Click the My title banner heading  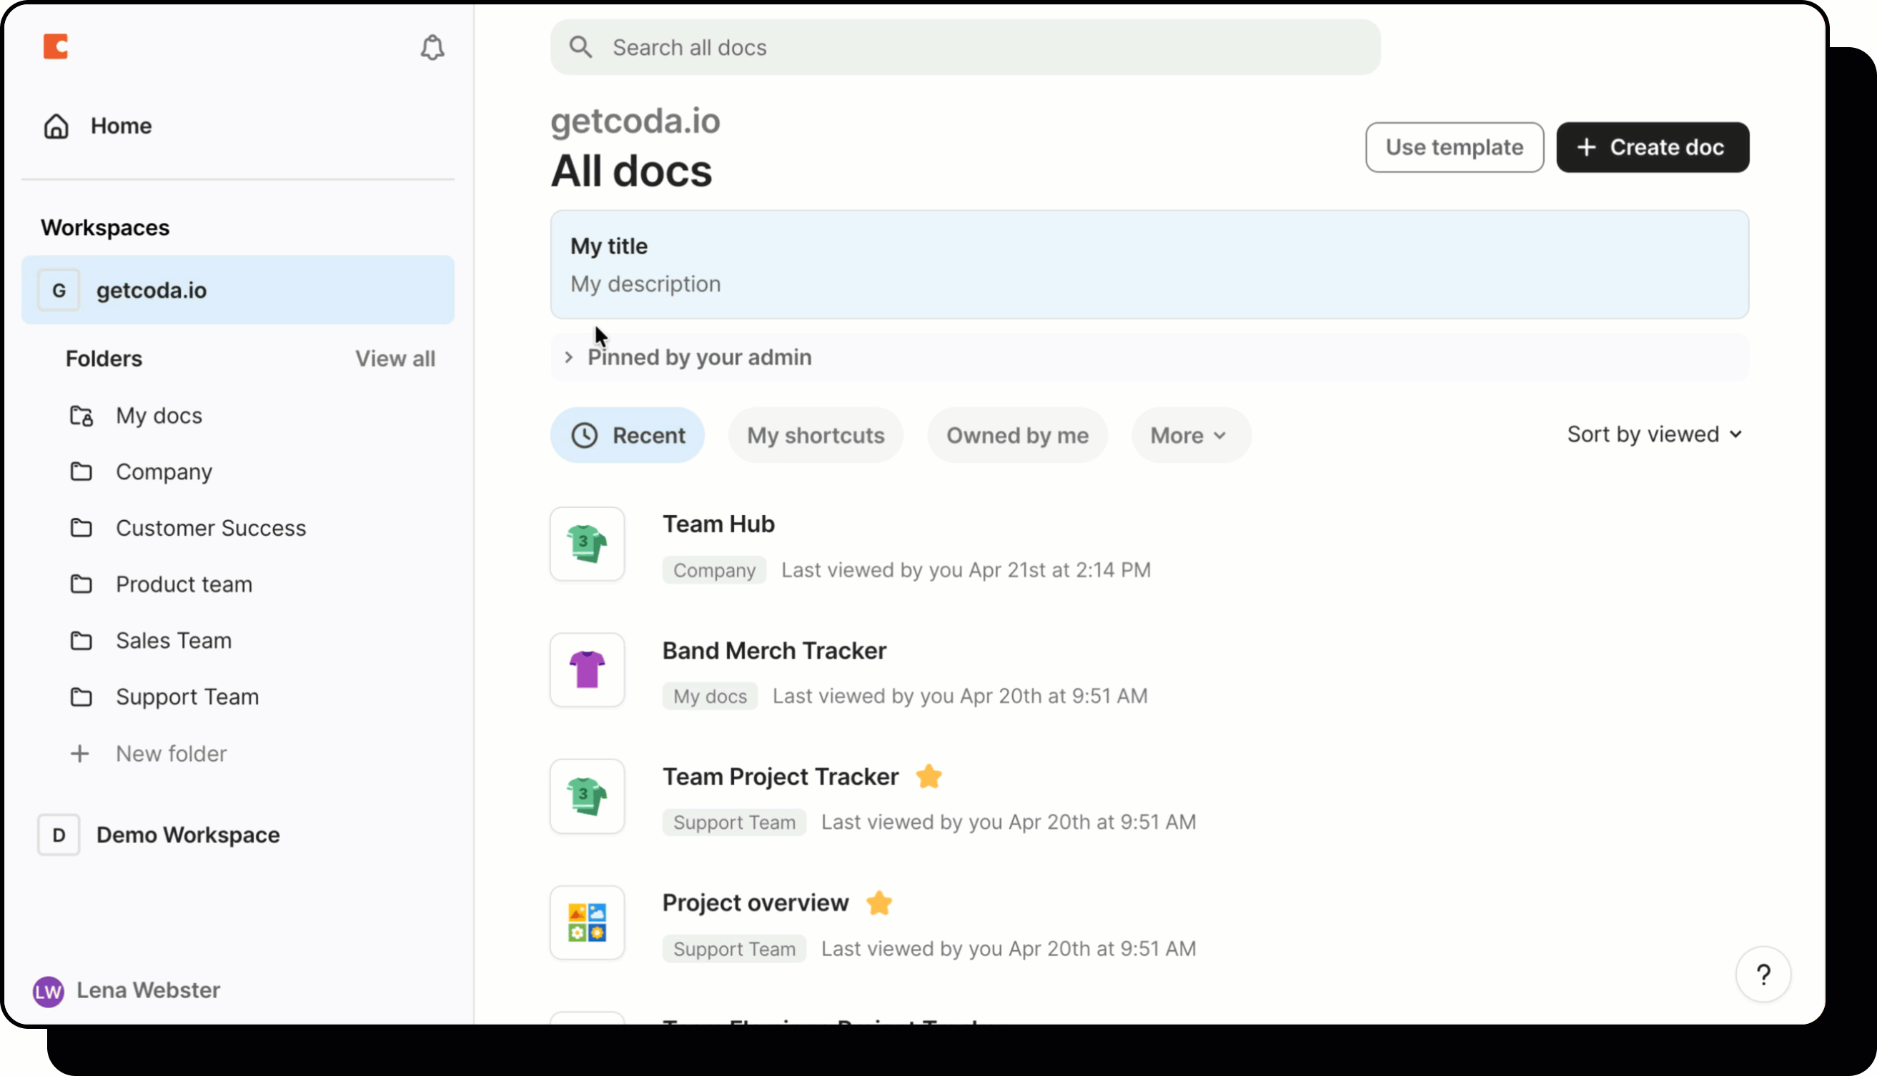[608, 246]
